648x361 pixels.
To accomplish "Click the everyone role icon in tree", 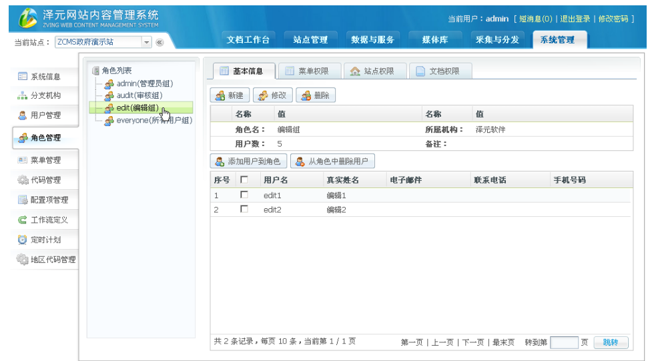I will (x=109, y=121).
